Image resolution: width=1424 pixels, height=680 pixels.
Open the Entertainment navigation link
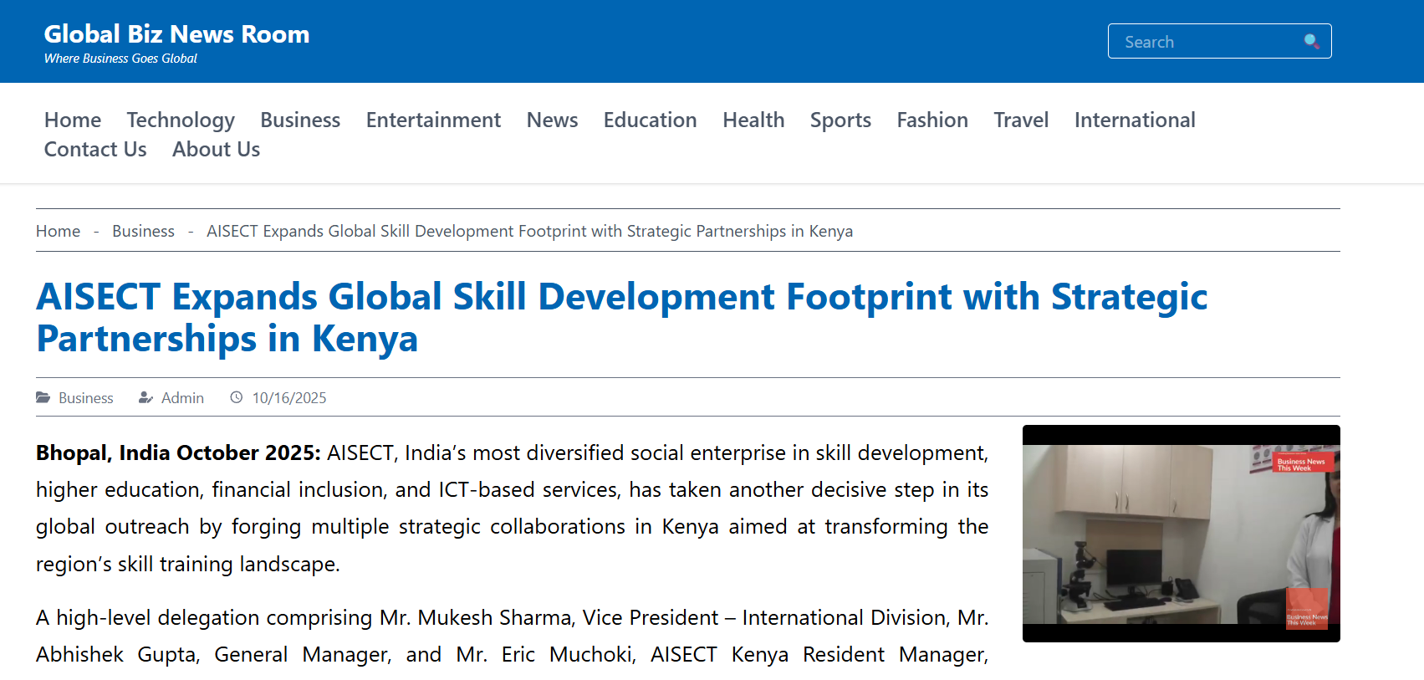click(x=433, y=120)
